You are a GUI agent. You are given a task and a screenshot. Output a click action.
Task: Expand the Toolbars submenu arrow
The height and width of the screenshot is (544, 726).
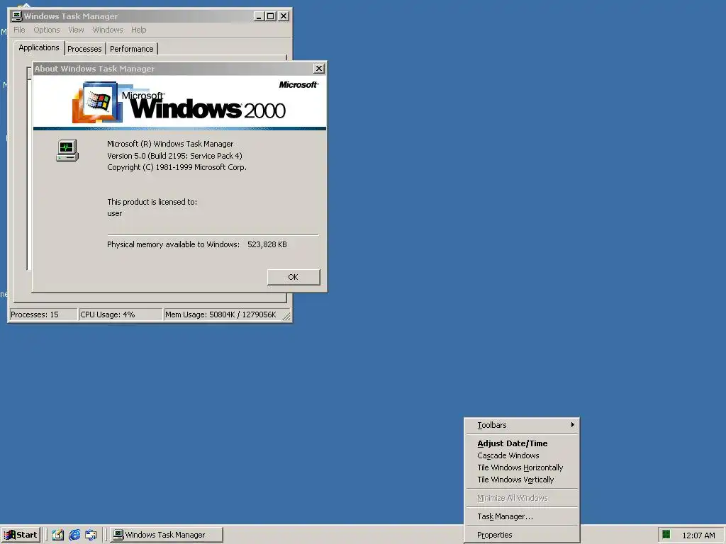pos(573,425)
